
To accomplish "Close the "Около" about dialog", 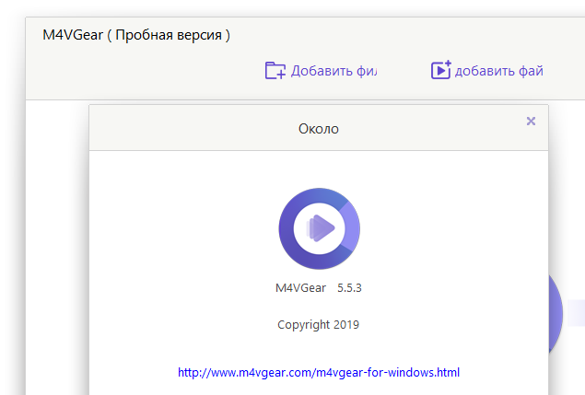I will pyautogui.click(x=531, y=121).
